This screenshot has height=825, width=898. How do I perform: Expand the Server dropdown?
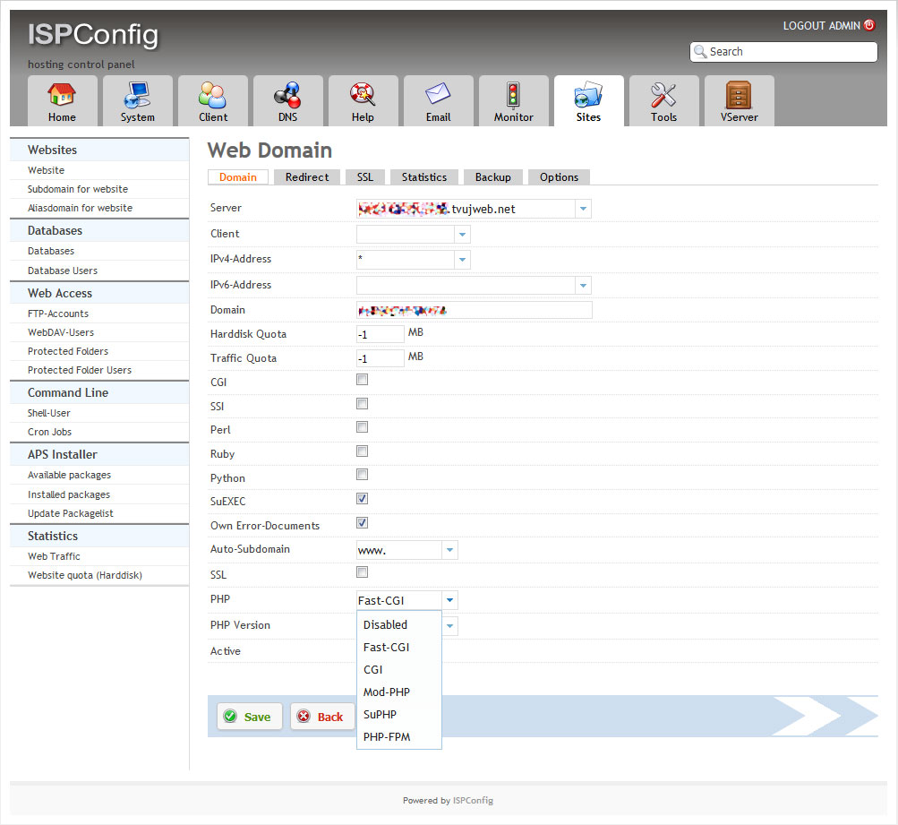click(583, 209)
